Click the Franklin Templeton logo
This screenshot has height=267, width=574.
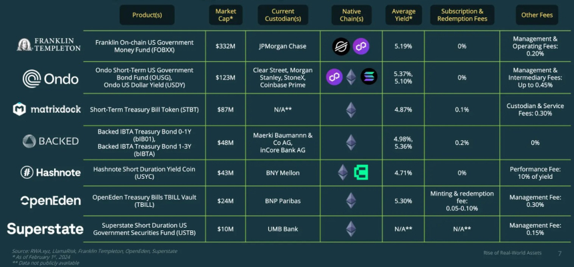(x=48, y=45)
